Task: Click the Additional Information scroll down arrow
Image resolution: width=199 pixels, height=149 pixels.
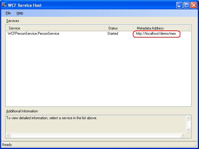Action: tap(188, 130)
